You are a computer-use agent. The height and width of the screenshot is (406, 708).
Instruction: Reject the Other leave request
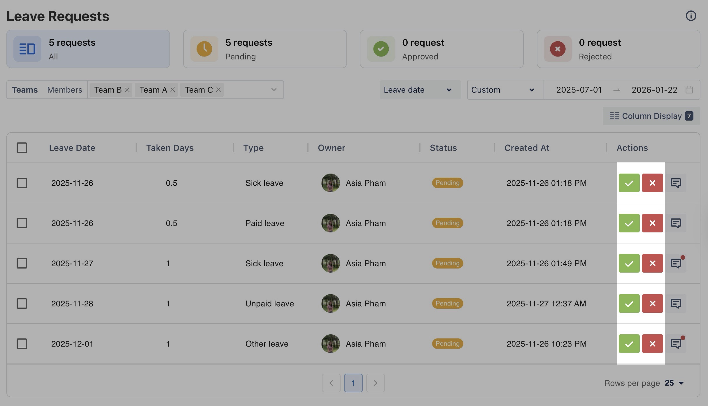[652, 344]
